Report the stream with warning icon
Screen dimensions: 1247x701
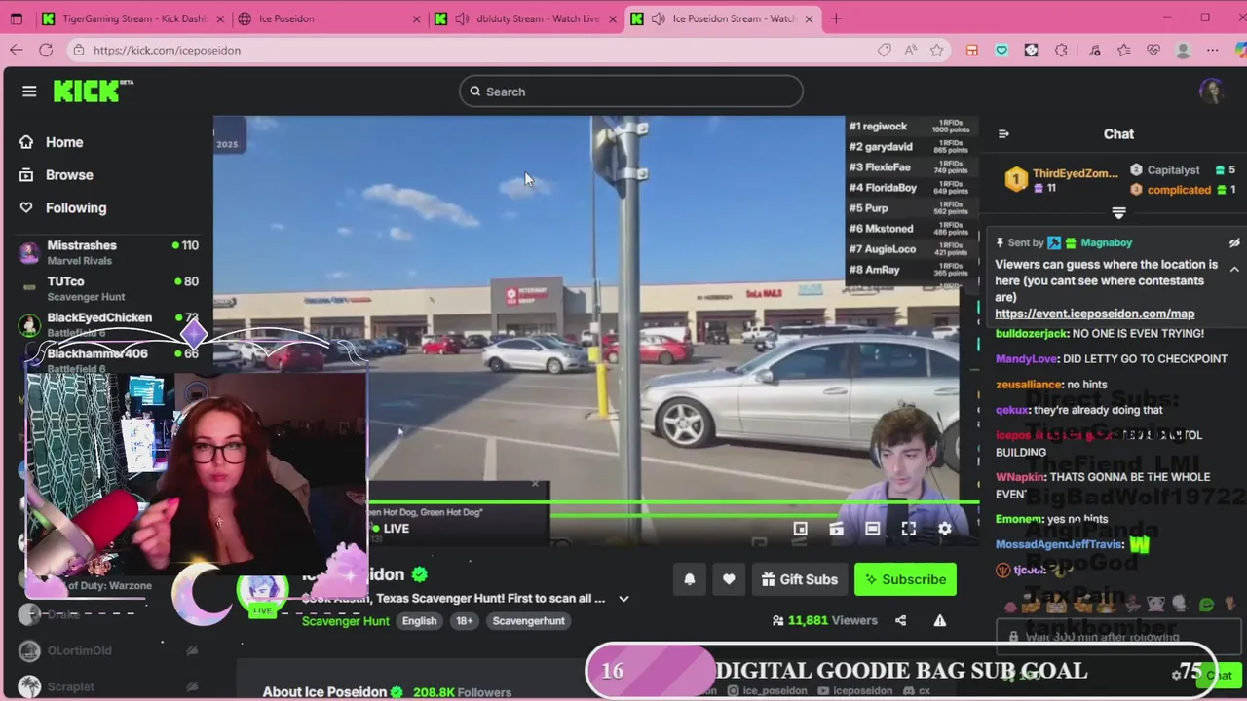(940, 620)
